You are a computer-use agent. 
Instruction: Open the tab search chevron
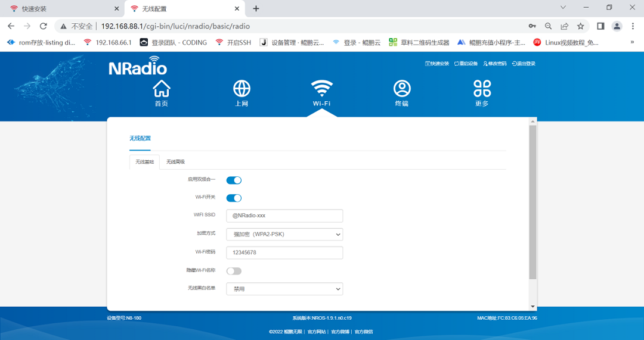[563, 7]
